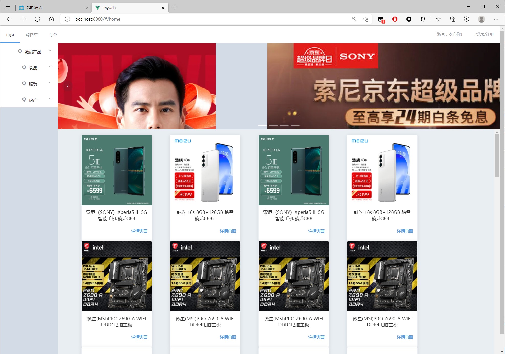
Task: Expand the 数码产品 category chevron
Action: (x=50, y=50)
